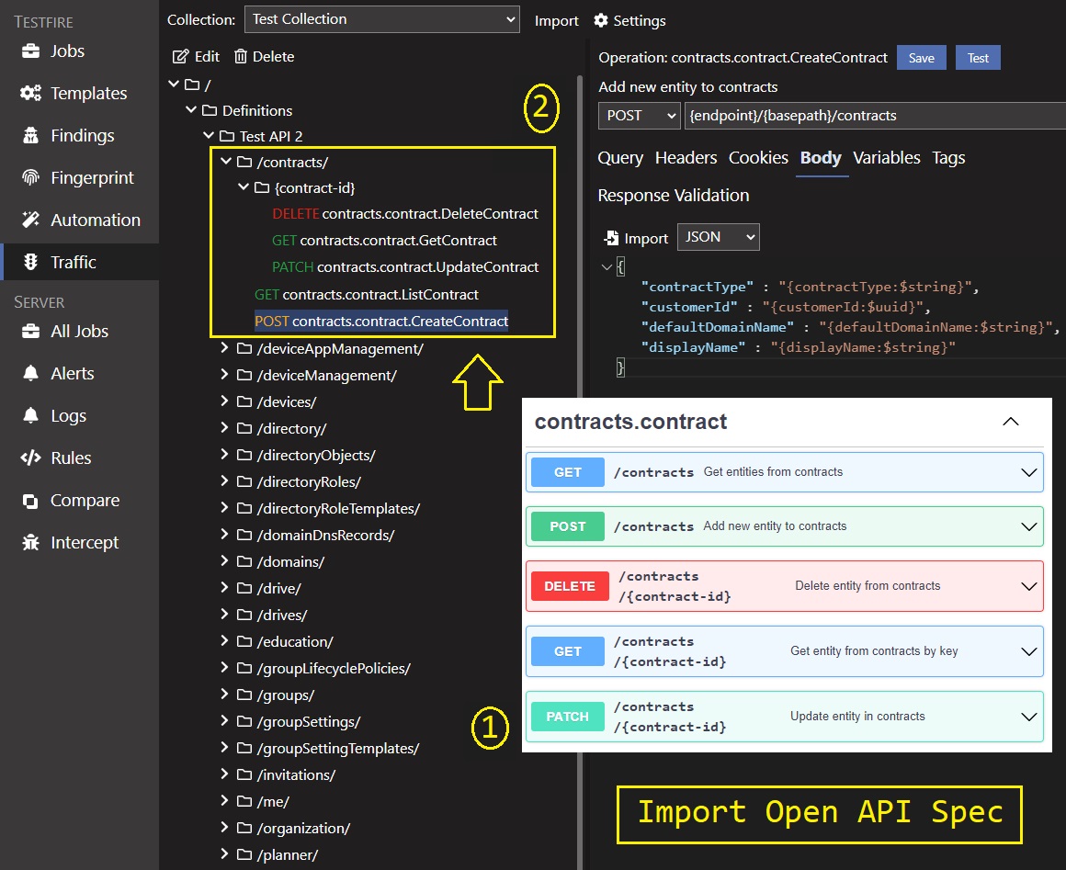This screenshot has height=870, width=1066.
Task: Click the Automation magic wand icon
Action: 30,220
